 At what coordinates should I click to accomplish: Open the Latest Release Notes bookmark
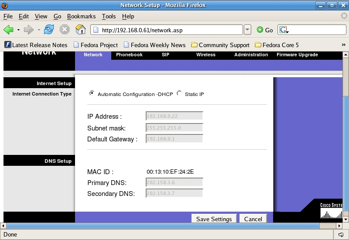pos(36,45)
